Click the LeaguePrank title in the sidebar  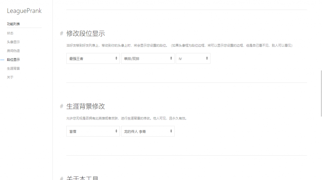click(x=24, y=11)
